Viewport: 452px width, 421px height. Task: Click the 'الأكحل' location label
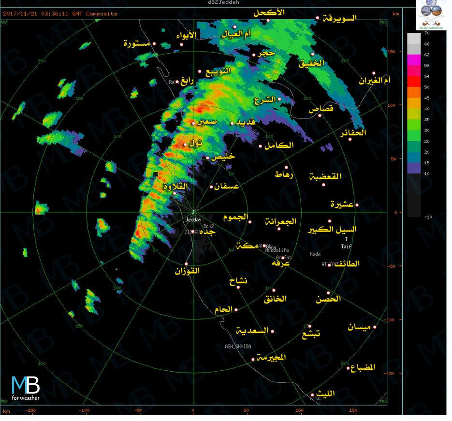[x=269, y=13]
